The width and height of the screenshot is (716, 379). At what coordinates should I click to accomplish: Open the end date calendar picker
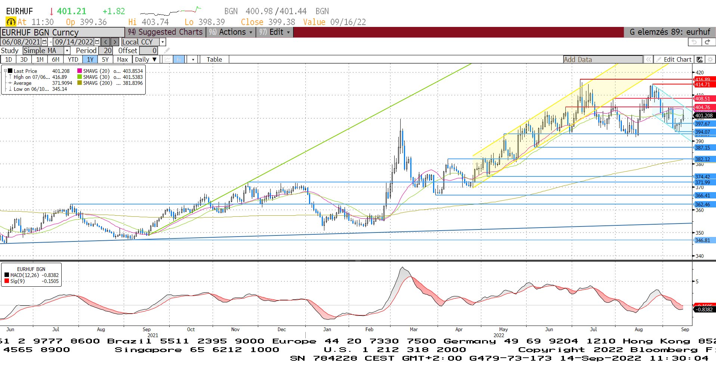98,42
